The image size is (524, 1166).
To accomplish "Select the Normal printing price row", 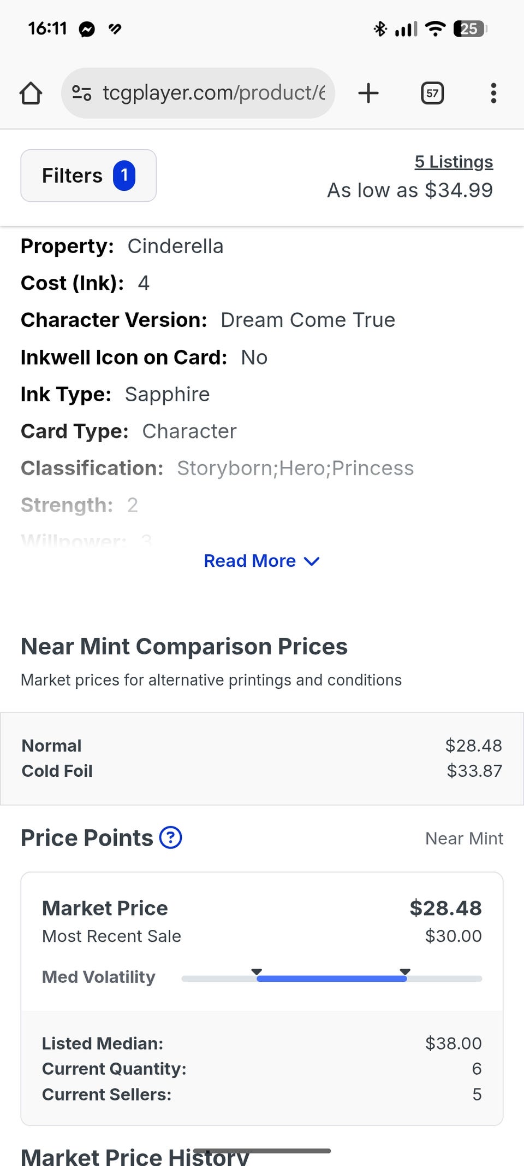I will (x=262, y=746).
